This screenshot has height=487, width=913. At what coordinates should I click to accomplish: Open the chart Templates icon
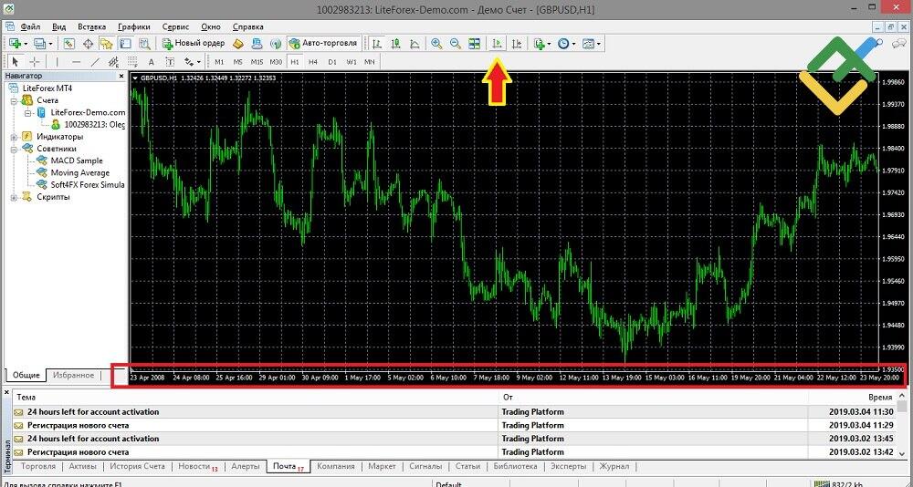pyautogui.click(x=589, y=44)
